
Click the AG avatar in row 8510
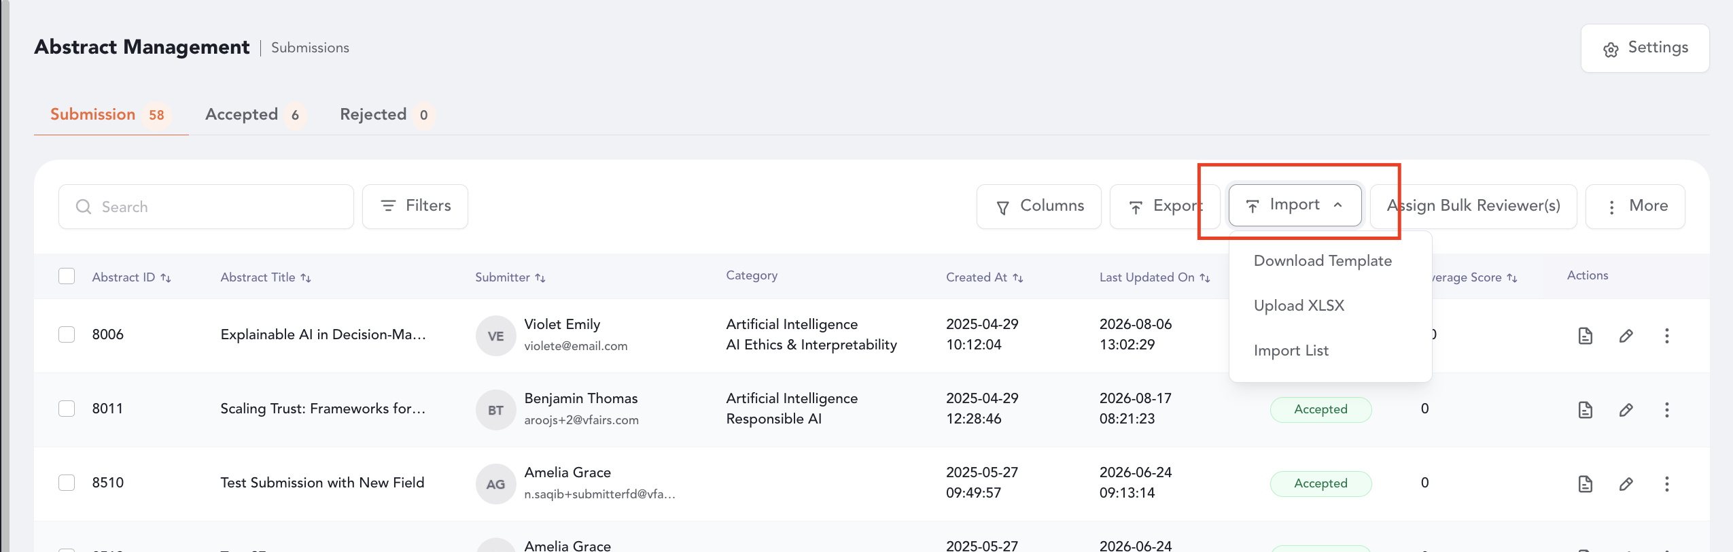click(495, 484)
